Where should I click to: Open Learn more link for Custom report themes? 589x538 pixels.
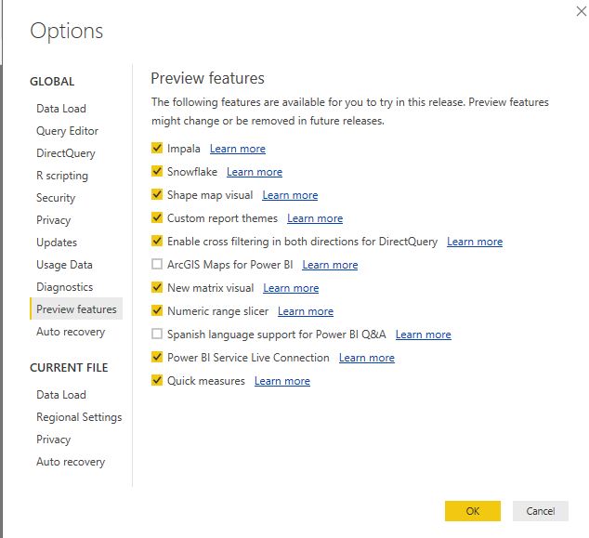[x=315, y=218]
